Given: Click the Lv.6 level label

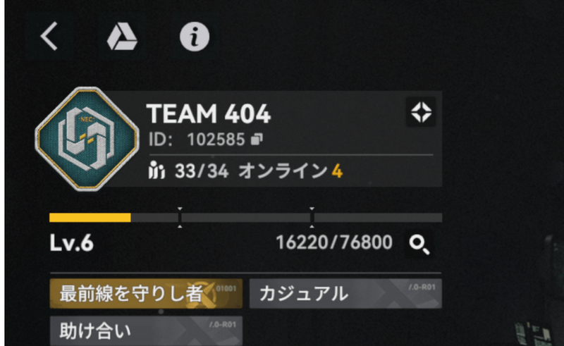Looking at the screenshot, I should click(72, 243).
